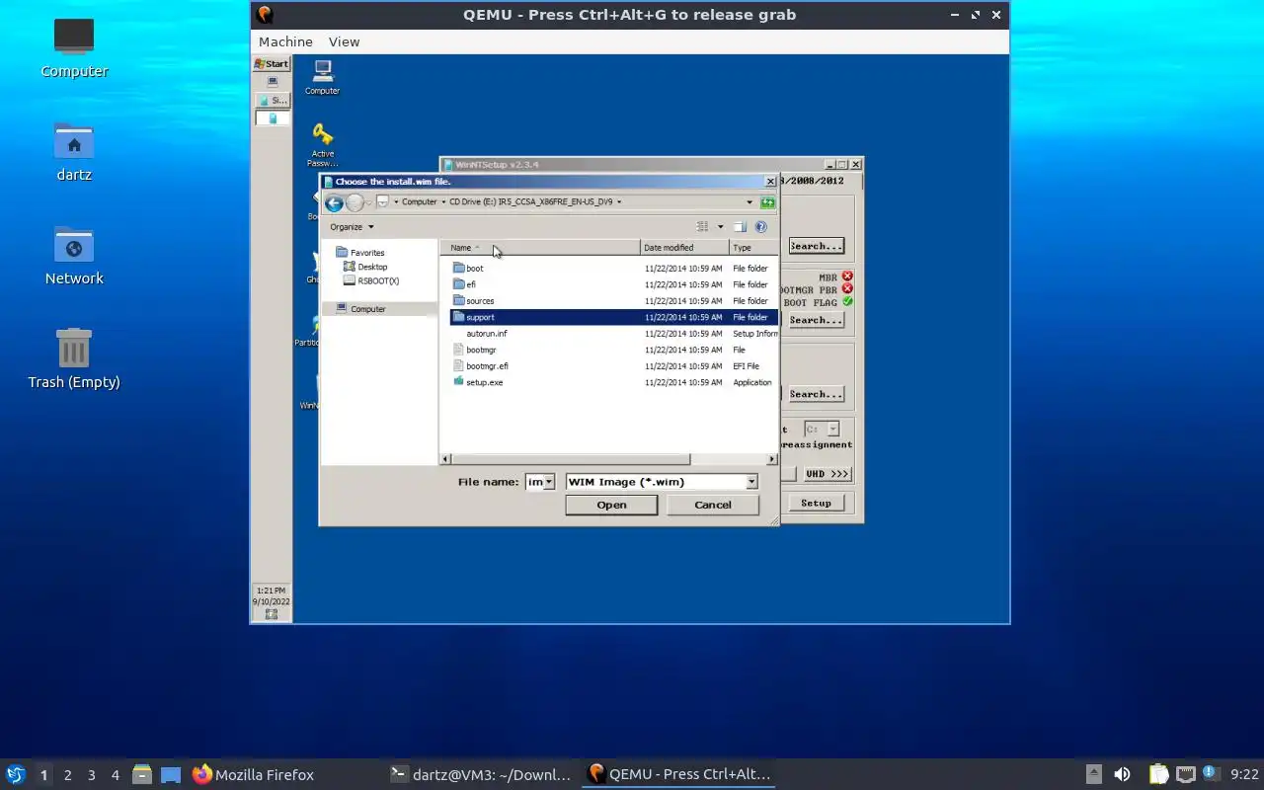Viewport: 1264px width, 790px height.
Task: Select the 'boot' folder row
Action: [x=614, y=269]
